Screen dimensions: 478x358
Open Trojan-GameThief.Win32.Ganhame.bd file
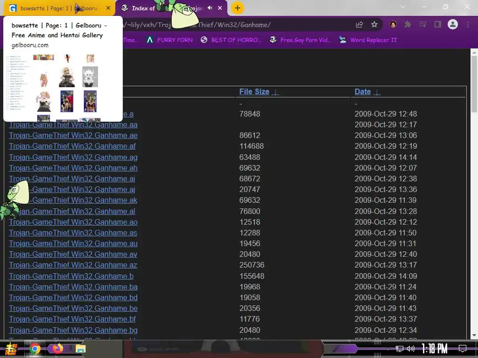[73, 297]
